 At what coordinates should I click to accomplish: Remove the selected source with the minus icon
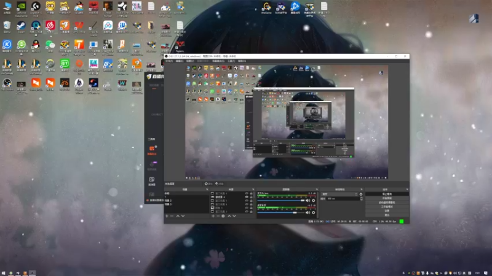tap(218, 216)
